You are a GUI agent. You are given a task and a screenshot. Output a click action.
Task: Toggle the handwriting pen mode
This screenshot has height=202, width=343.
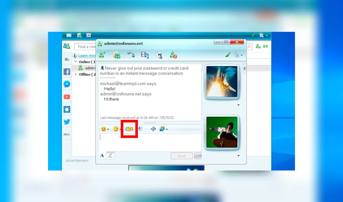tap(110, 155)
